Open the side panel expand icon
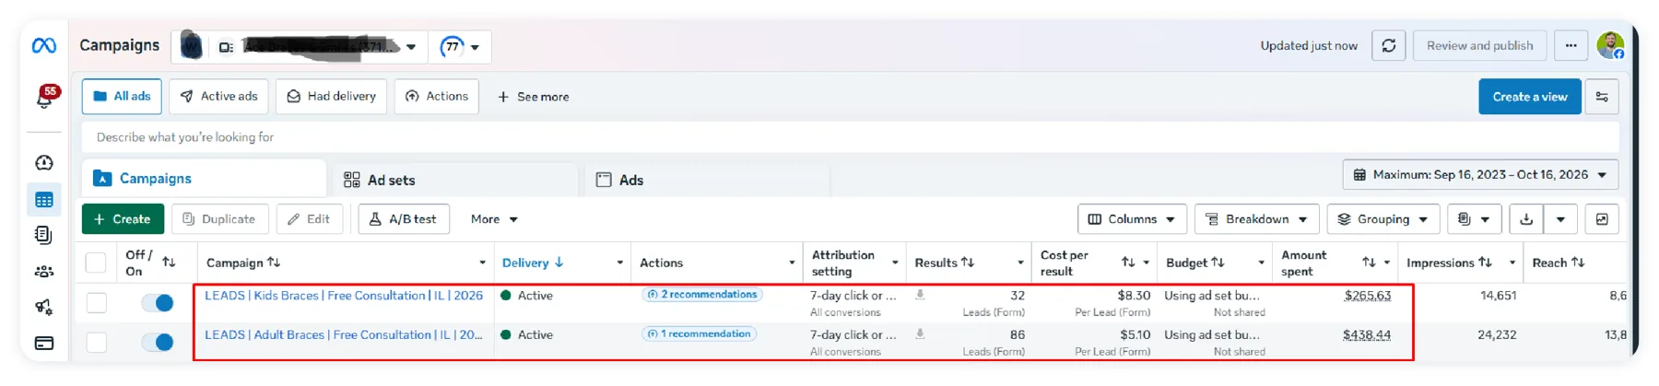Viewport: 1659px width, 386px height. tap(1602, 219)
